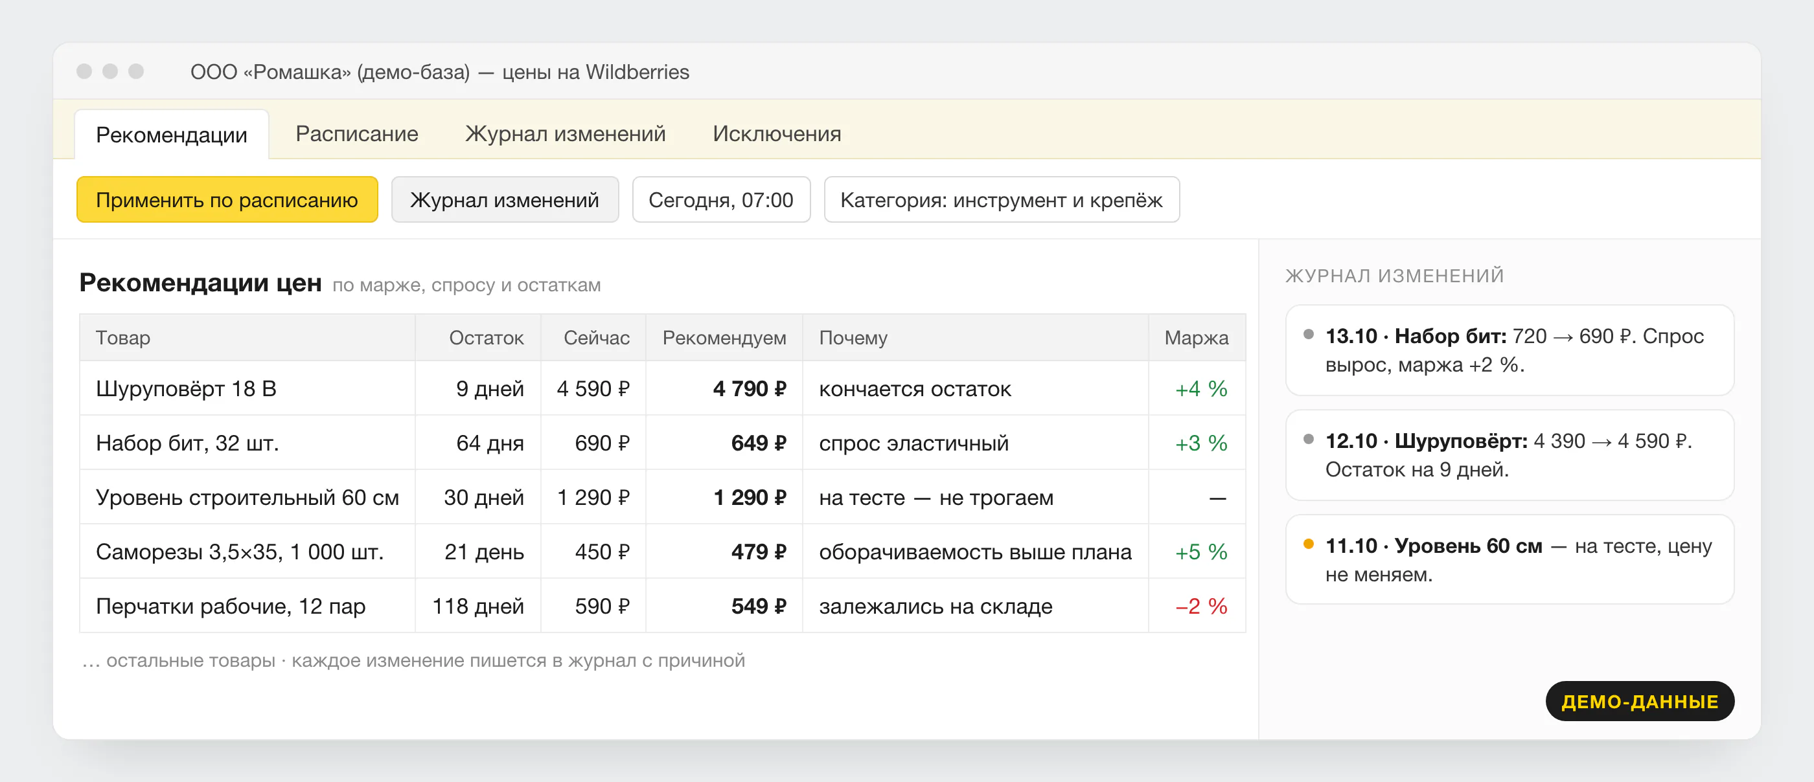Sort by the Остаток column header
This screenshot has width=1814, height=782.
(x=478, y=337)
